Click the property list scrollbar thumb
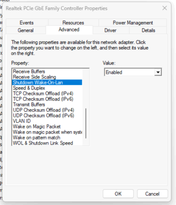176x205 pixels. tap(86, 123)
